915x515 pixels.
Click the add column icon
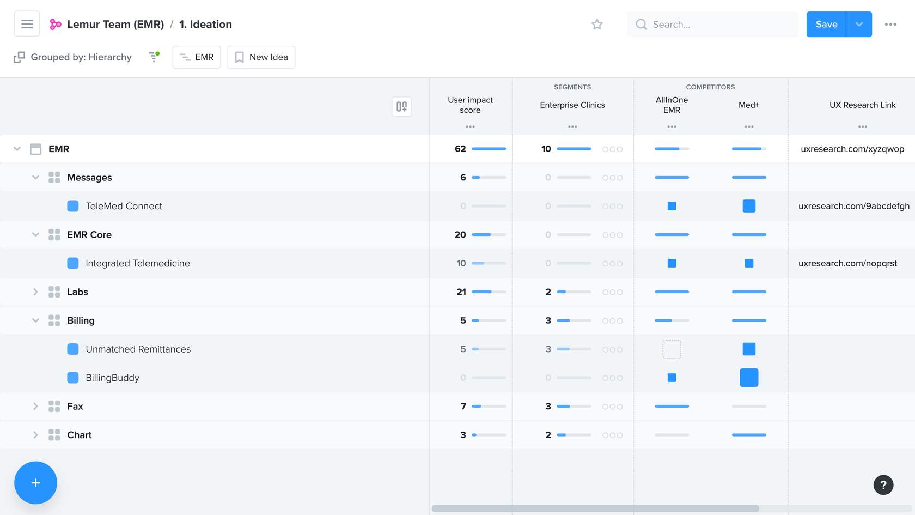tap(401, 106)
